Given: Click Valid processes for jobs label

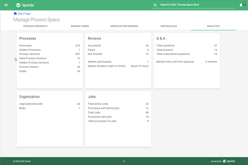Looking at the screenshot, I should (102, 121).
